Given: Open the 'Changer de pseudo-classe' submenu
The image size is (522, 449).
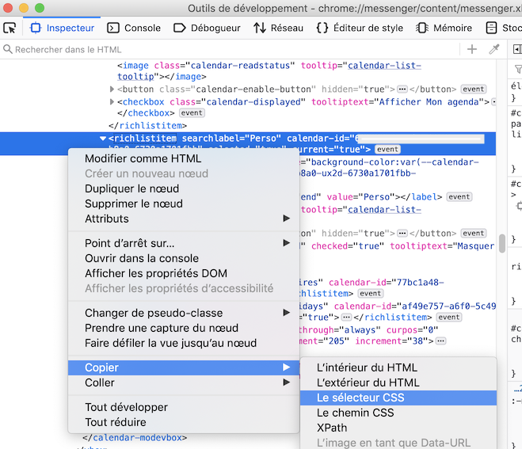Looking at the screenshot, I should [154, 313].
